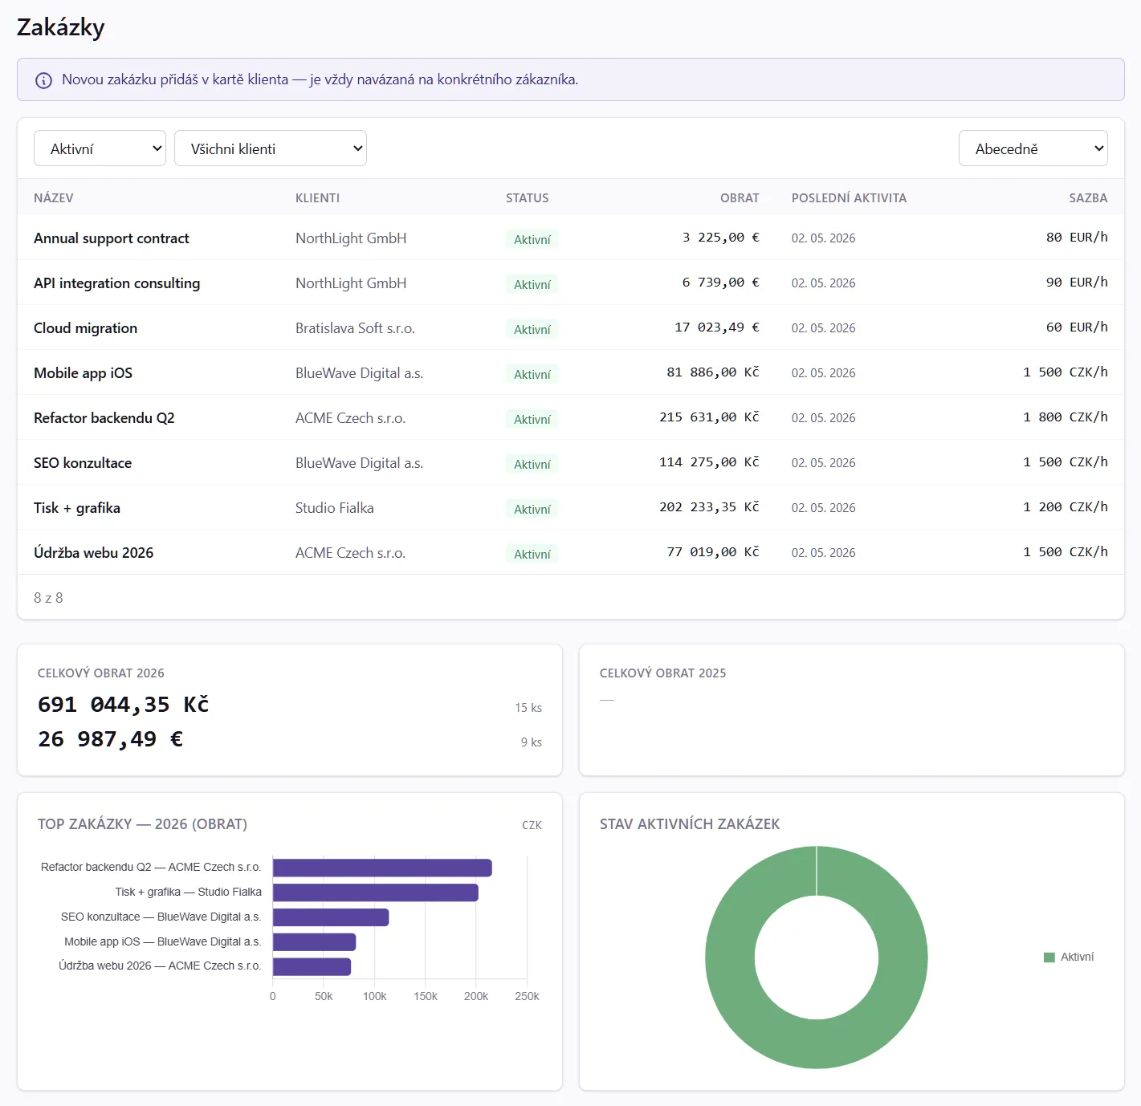Click client NorthLight GmbH in API integration row
1141x1106 pixels.
pos(351,283)
